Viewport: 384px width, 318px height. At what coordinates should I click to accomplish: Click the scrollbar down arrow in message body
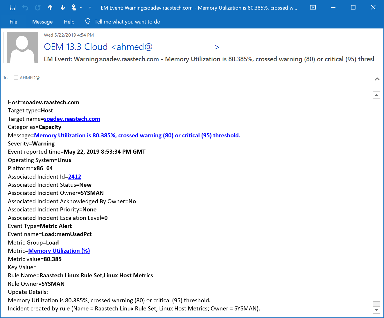pyautogui.click(x=376, y=310)
